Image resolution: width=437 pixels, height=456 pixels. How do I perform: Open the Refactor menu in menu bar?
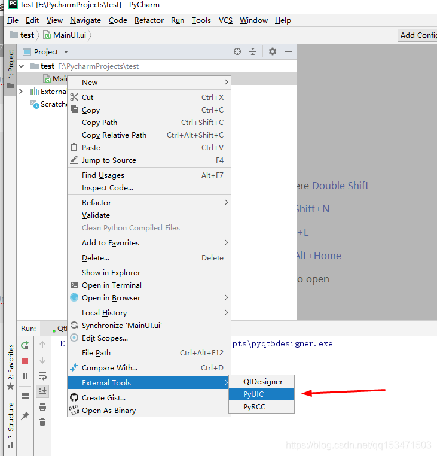(149, 20)
